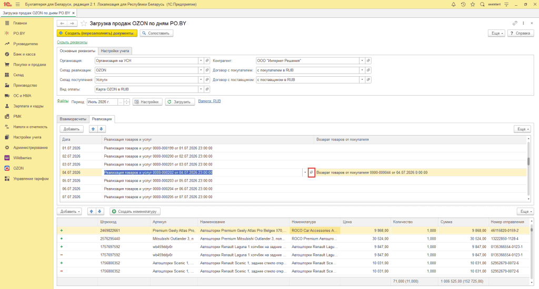Copy link to form via chain icon
This screenshot has height=289, width=539.
coord(515,23)
